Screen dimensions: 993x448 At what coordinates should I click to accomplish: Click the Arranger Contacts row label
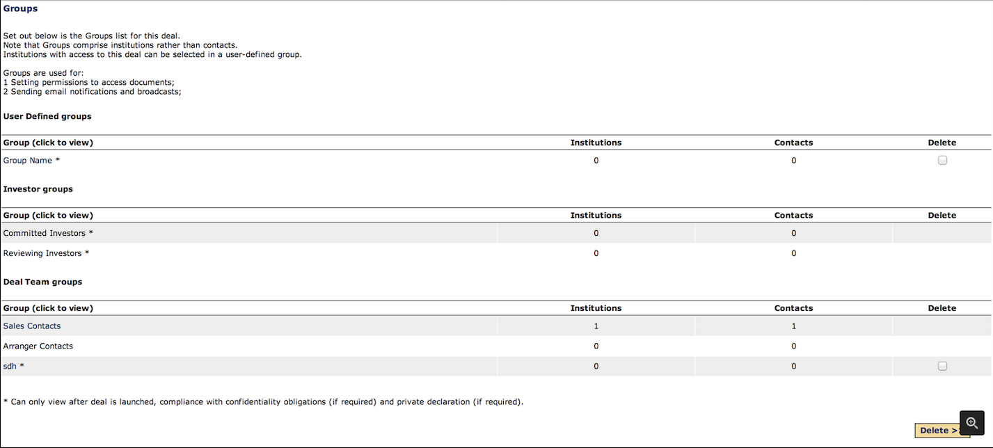coord(38,346)
